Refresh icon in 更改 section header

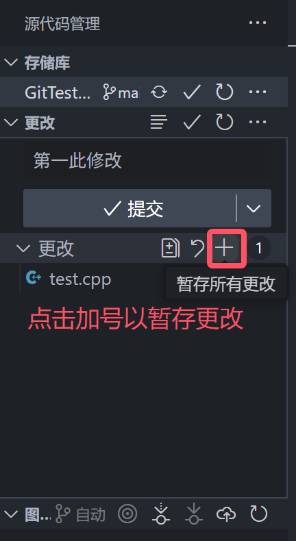click(225, 122)
